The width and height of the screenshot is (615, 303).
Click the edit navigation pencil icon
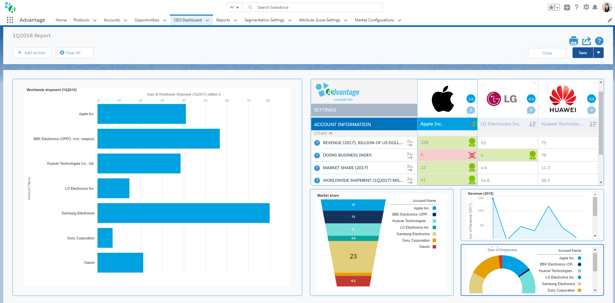point(610,20)
